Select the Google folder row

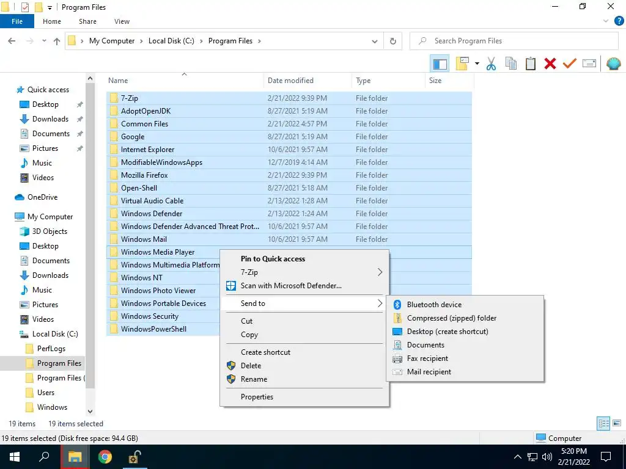(289, 137)
